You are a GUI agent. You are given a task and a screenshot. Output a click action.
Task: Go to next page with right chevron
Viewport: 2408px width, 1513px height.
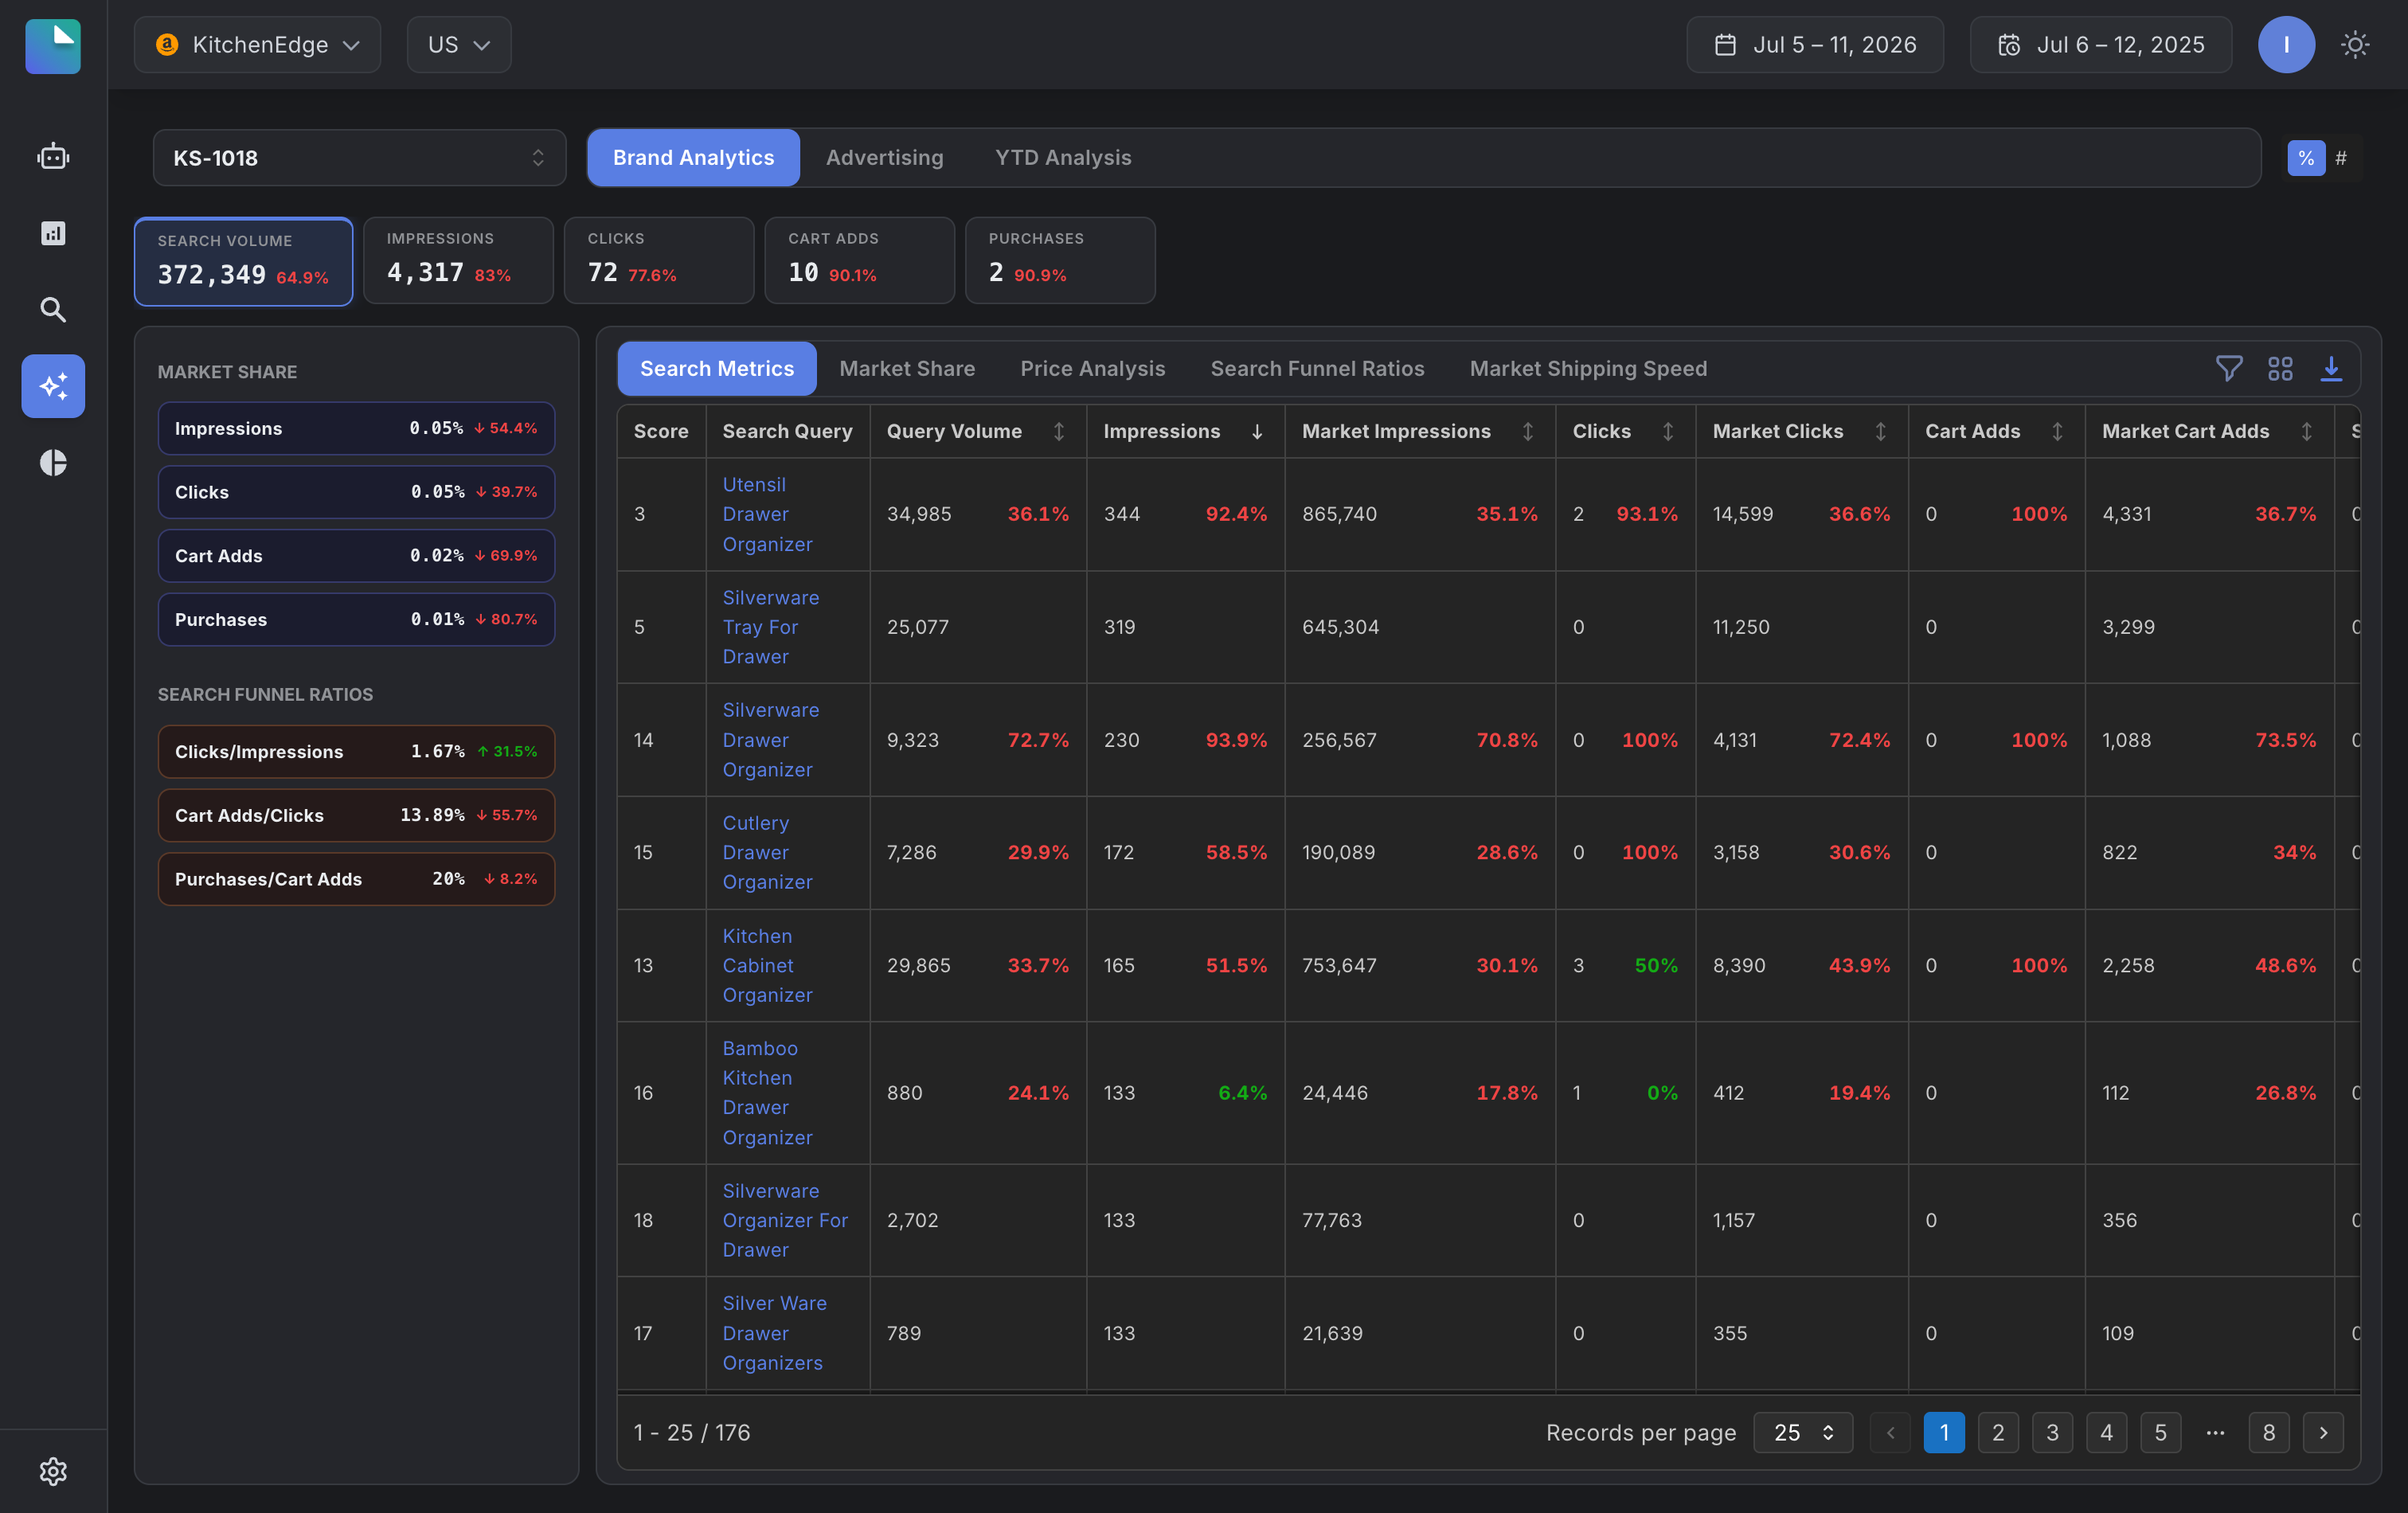[x=2323, y=1432]
